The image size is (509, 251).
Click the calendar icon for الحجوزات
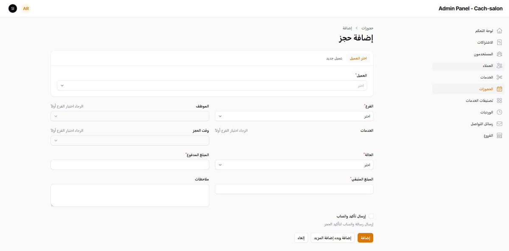pos(499,89)
